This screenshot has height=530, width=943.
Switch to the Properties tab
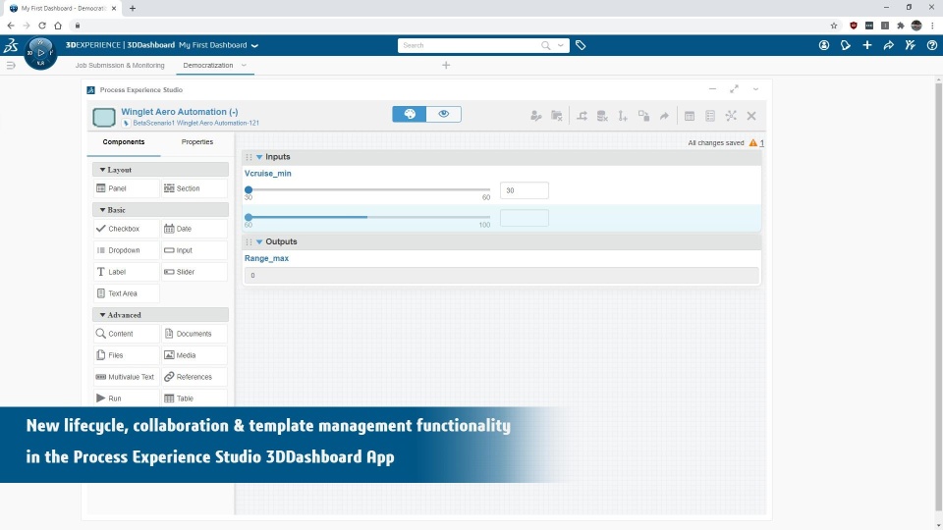[x=197, y=141]
